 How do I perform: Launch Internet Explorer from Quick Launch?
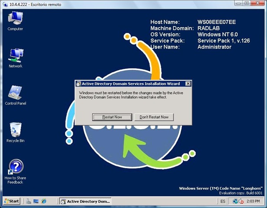[x=44, y=201]
